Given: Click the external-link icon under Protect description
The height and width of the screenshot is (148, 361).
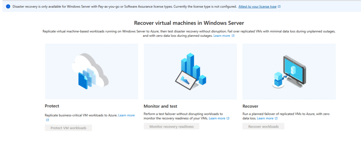Looking at the screenshot, I should 48,120.
